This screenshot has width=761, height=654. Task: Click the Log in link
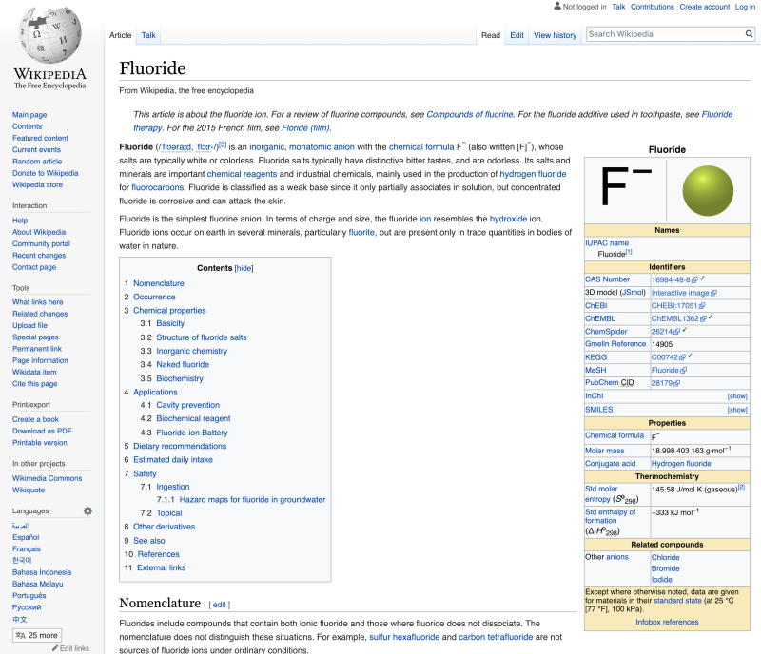(745, 7)
